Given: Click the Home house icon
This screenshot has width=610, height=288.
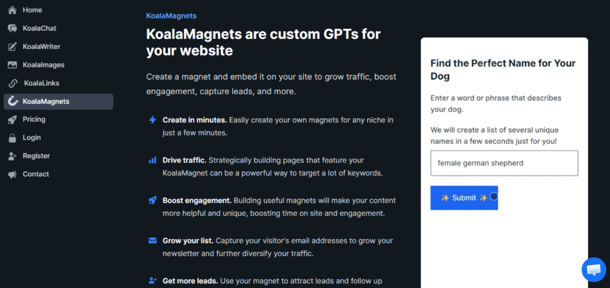Looking at the screenshot, I should coord(12,10).
